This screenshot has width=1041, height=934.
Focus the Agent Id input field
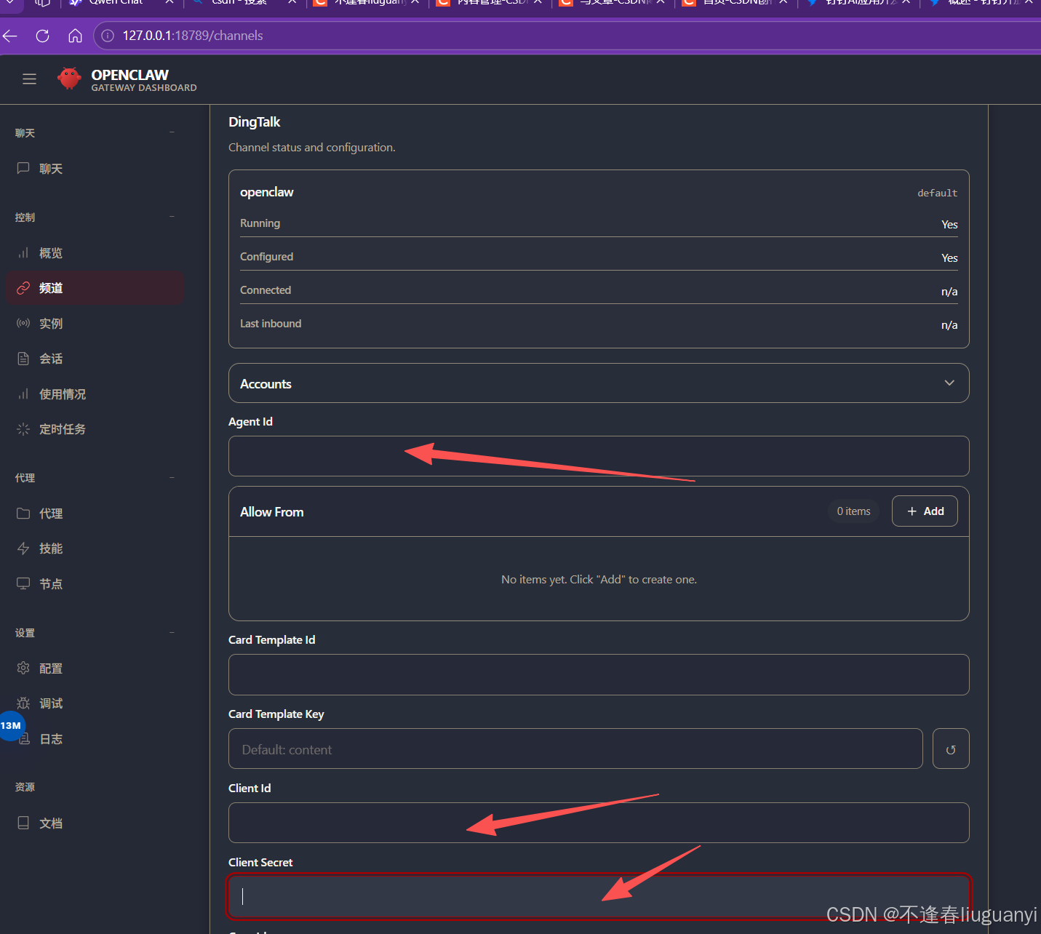coord(599,456)
